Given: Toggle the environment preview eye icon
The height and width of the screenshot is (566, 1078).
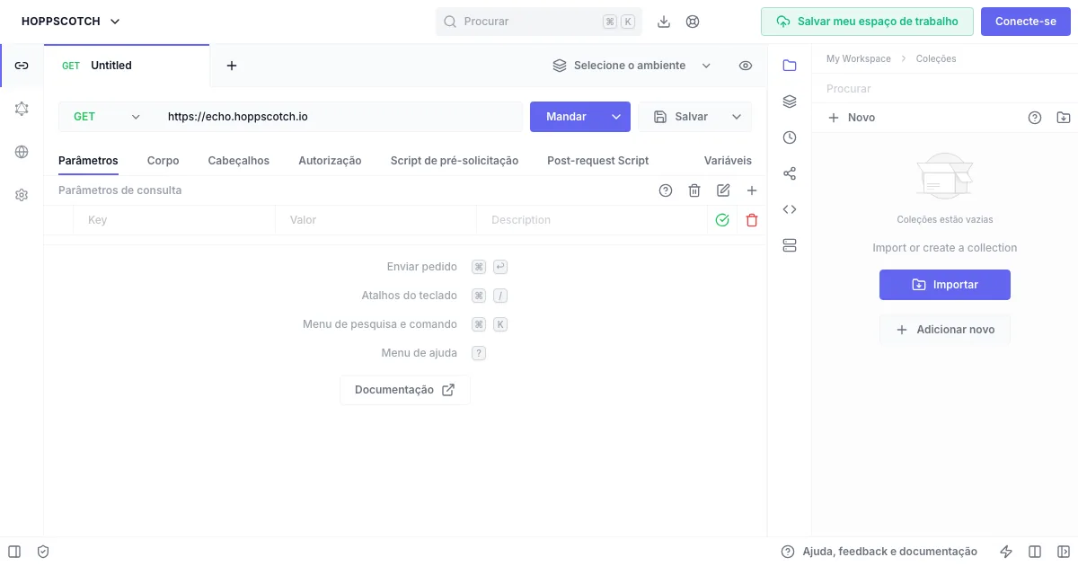Looking at the screenshot, I should pyautogui.click(x=746, y=66).
